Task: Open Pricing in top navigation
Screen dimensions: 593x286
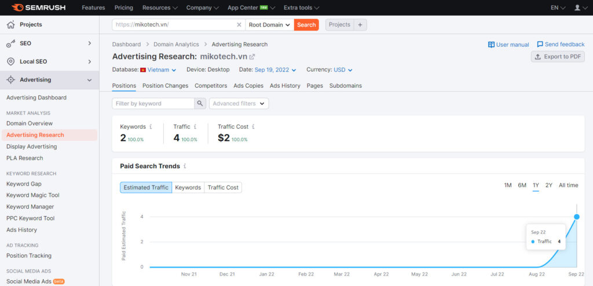Action: tap(124, 8)
